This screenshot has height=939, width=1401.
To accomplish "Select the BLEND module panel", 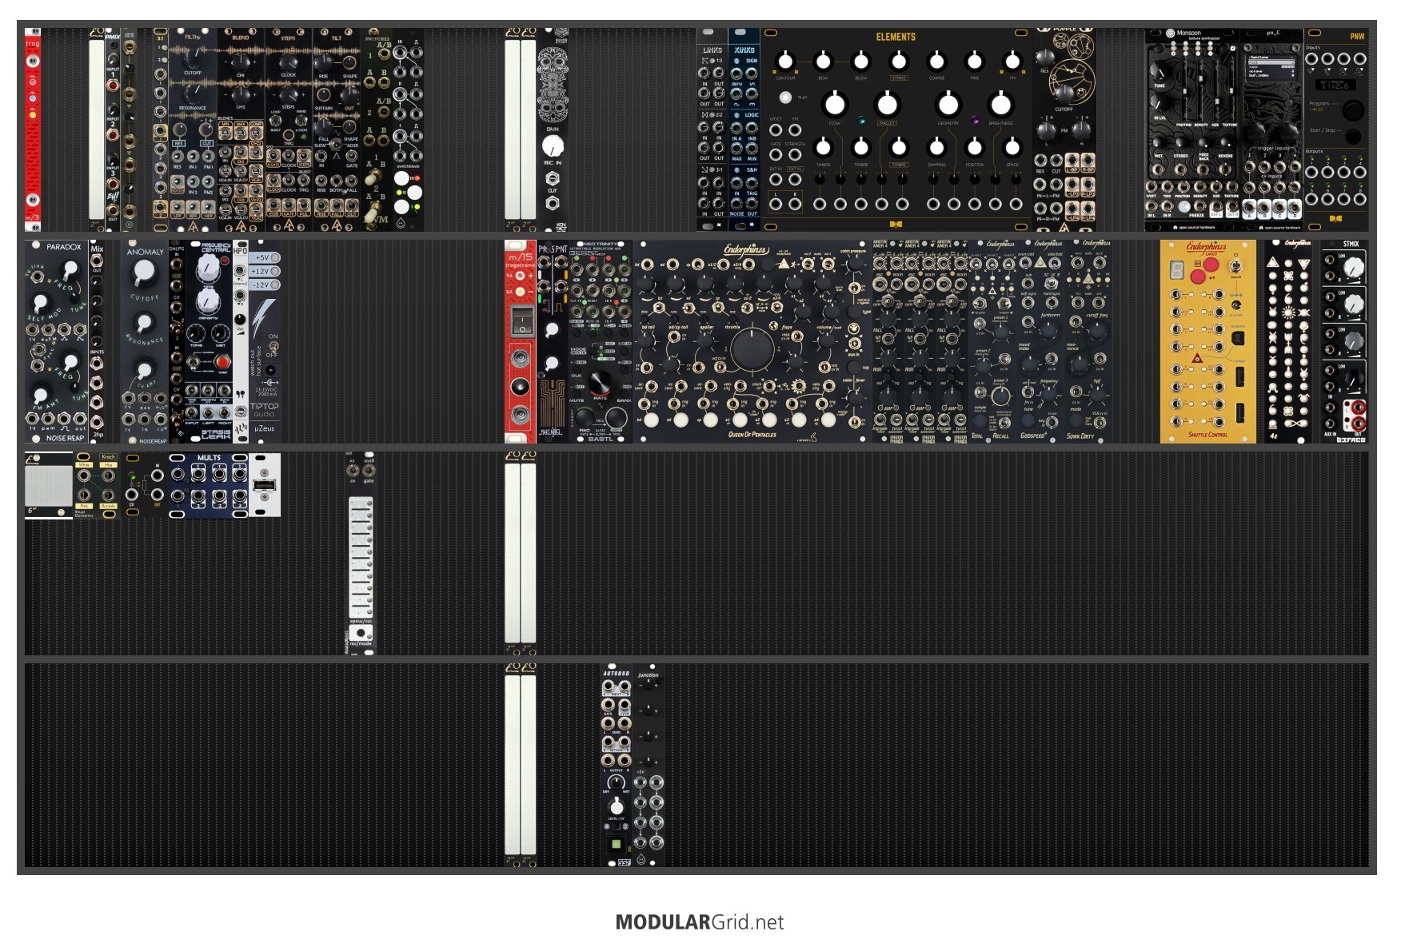I will click(241, 130).
